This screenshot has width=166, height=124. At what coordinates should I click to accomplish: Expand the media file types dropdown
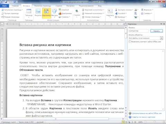click(x=162, y=38)
